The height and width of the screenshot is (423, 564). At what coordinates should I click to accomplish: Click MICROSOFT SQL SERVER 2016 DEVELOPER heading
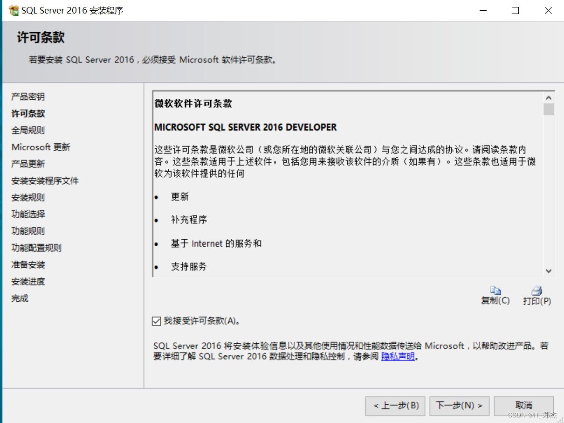coord(245,127)
